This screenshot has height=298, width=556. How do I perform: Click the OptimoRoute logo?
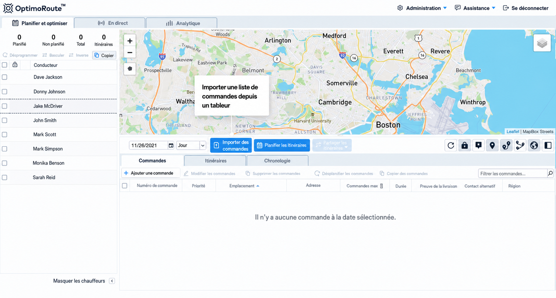[34, 8]
